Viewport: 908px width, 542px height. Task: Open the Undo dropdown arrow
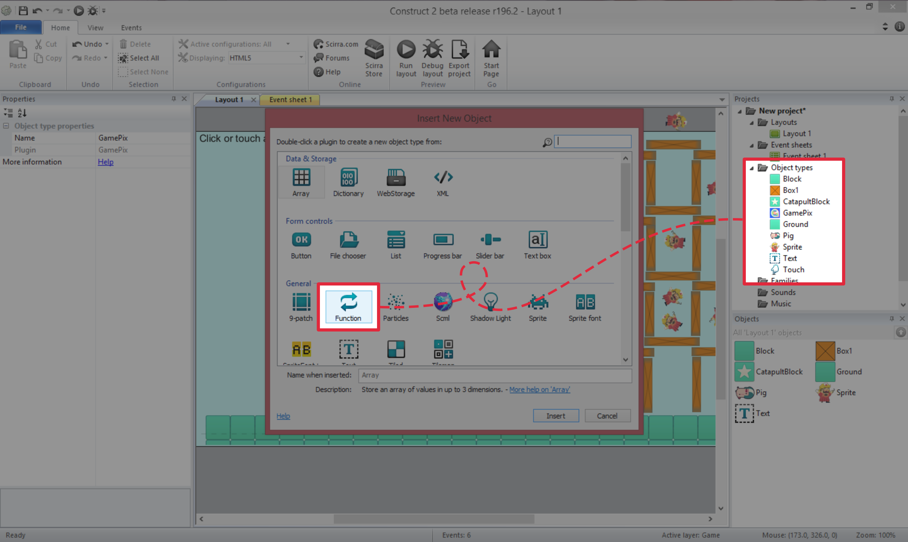coord(107,44)
